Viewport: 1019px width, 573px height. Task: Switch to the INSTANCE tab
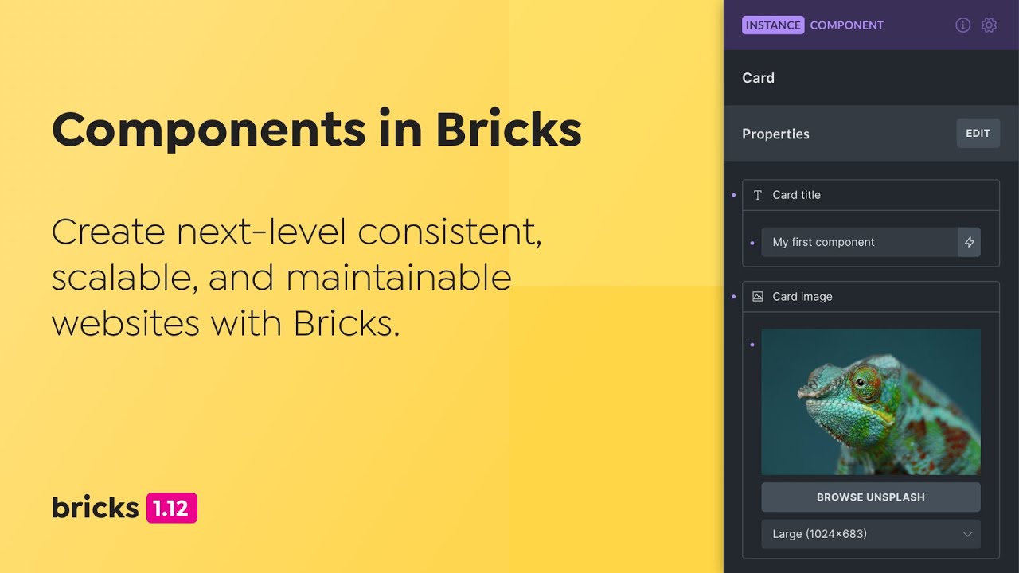[772, 25]
